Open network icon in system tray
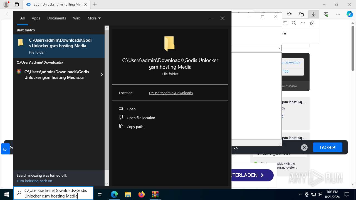The height and width of the screenshot is (200, 356). point(313,194)
